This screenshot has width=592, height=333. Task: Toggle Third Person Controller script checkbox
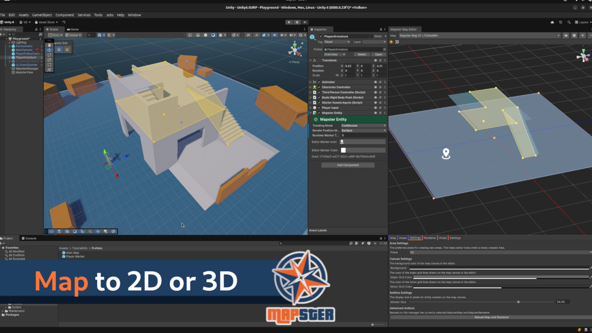tap(319, 92)
